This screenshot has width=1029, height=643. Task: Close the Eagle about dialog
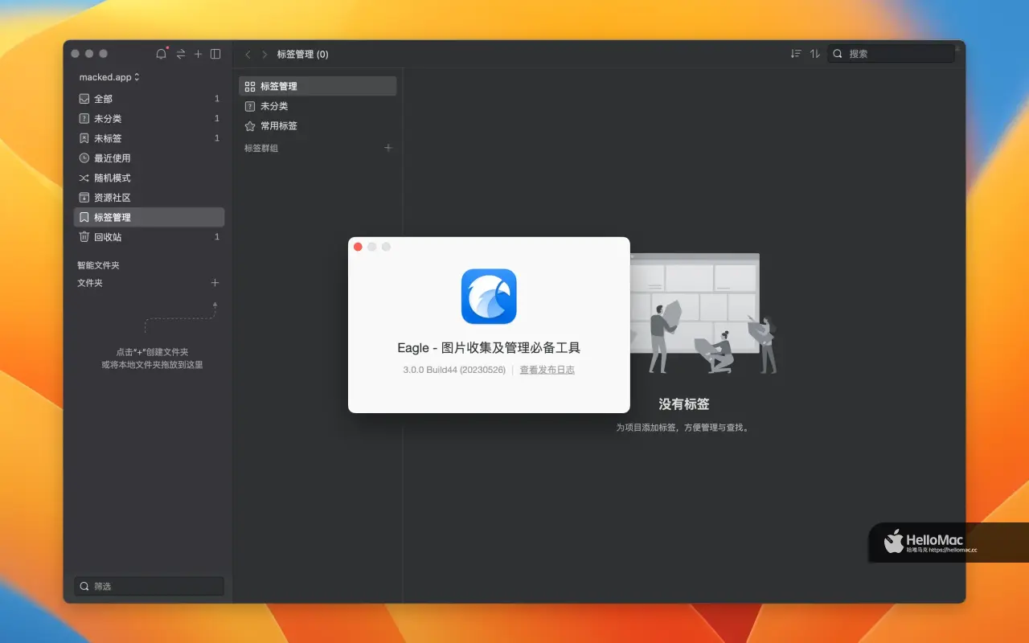pyautogui.click(x=358, y=247)
